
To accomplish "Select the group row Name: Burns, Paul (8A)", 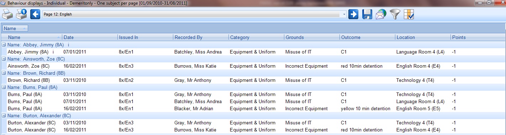I will click(253, 88).
